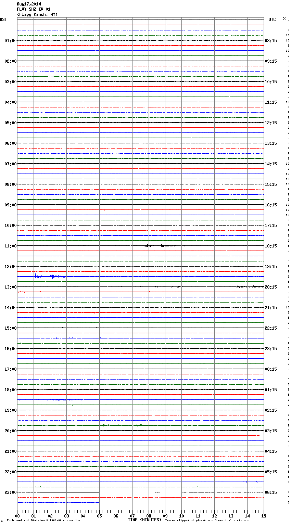Click the MST column header
This screenshot has width=291, height=525.
(3, 20)
